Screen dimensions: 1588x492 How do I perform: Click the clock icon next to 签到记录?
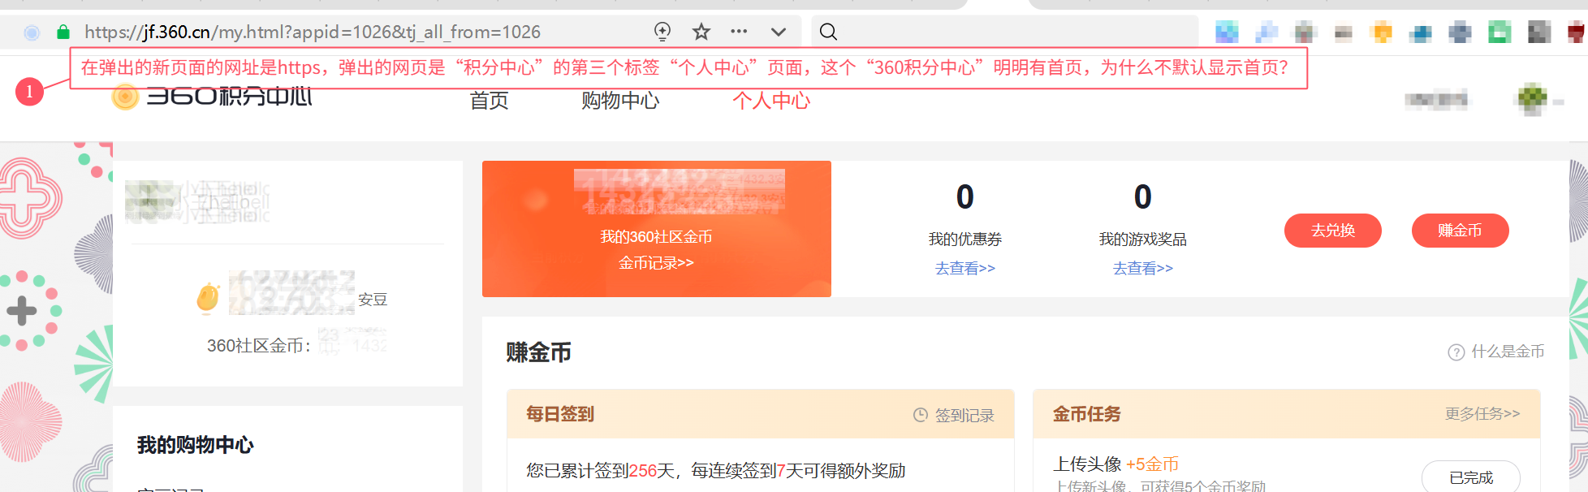tap(921, 415)
